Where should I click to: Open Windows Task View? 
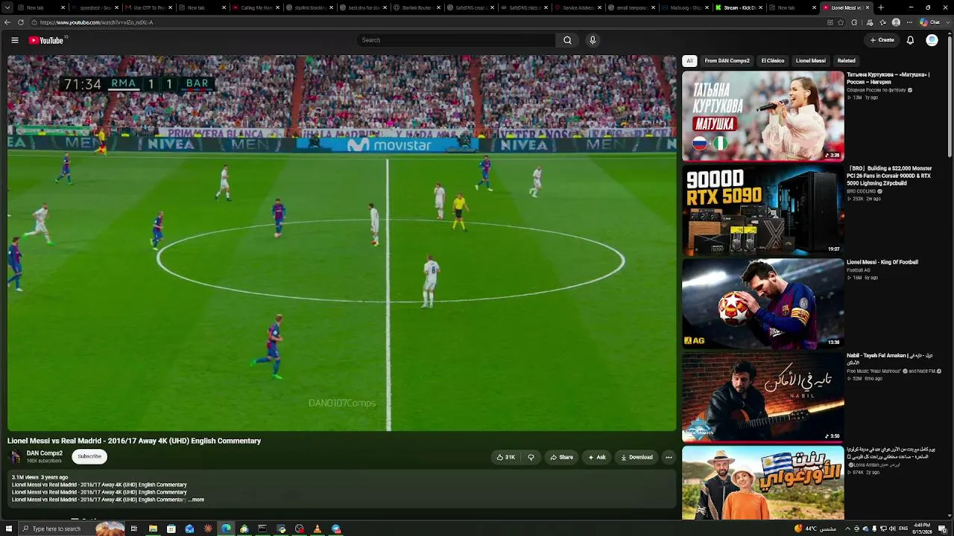point(134,529)
